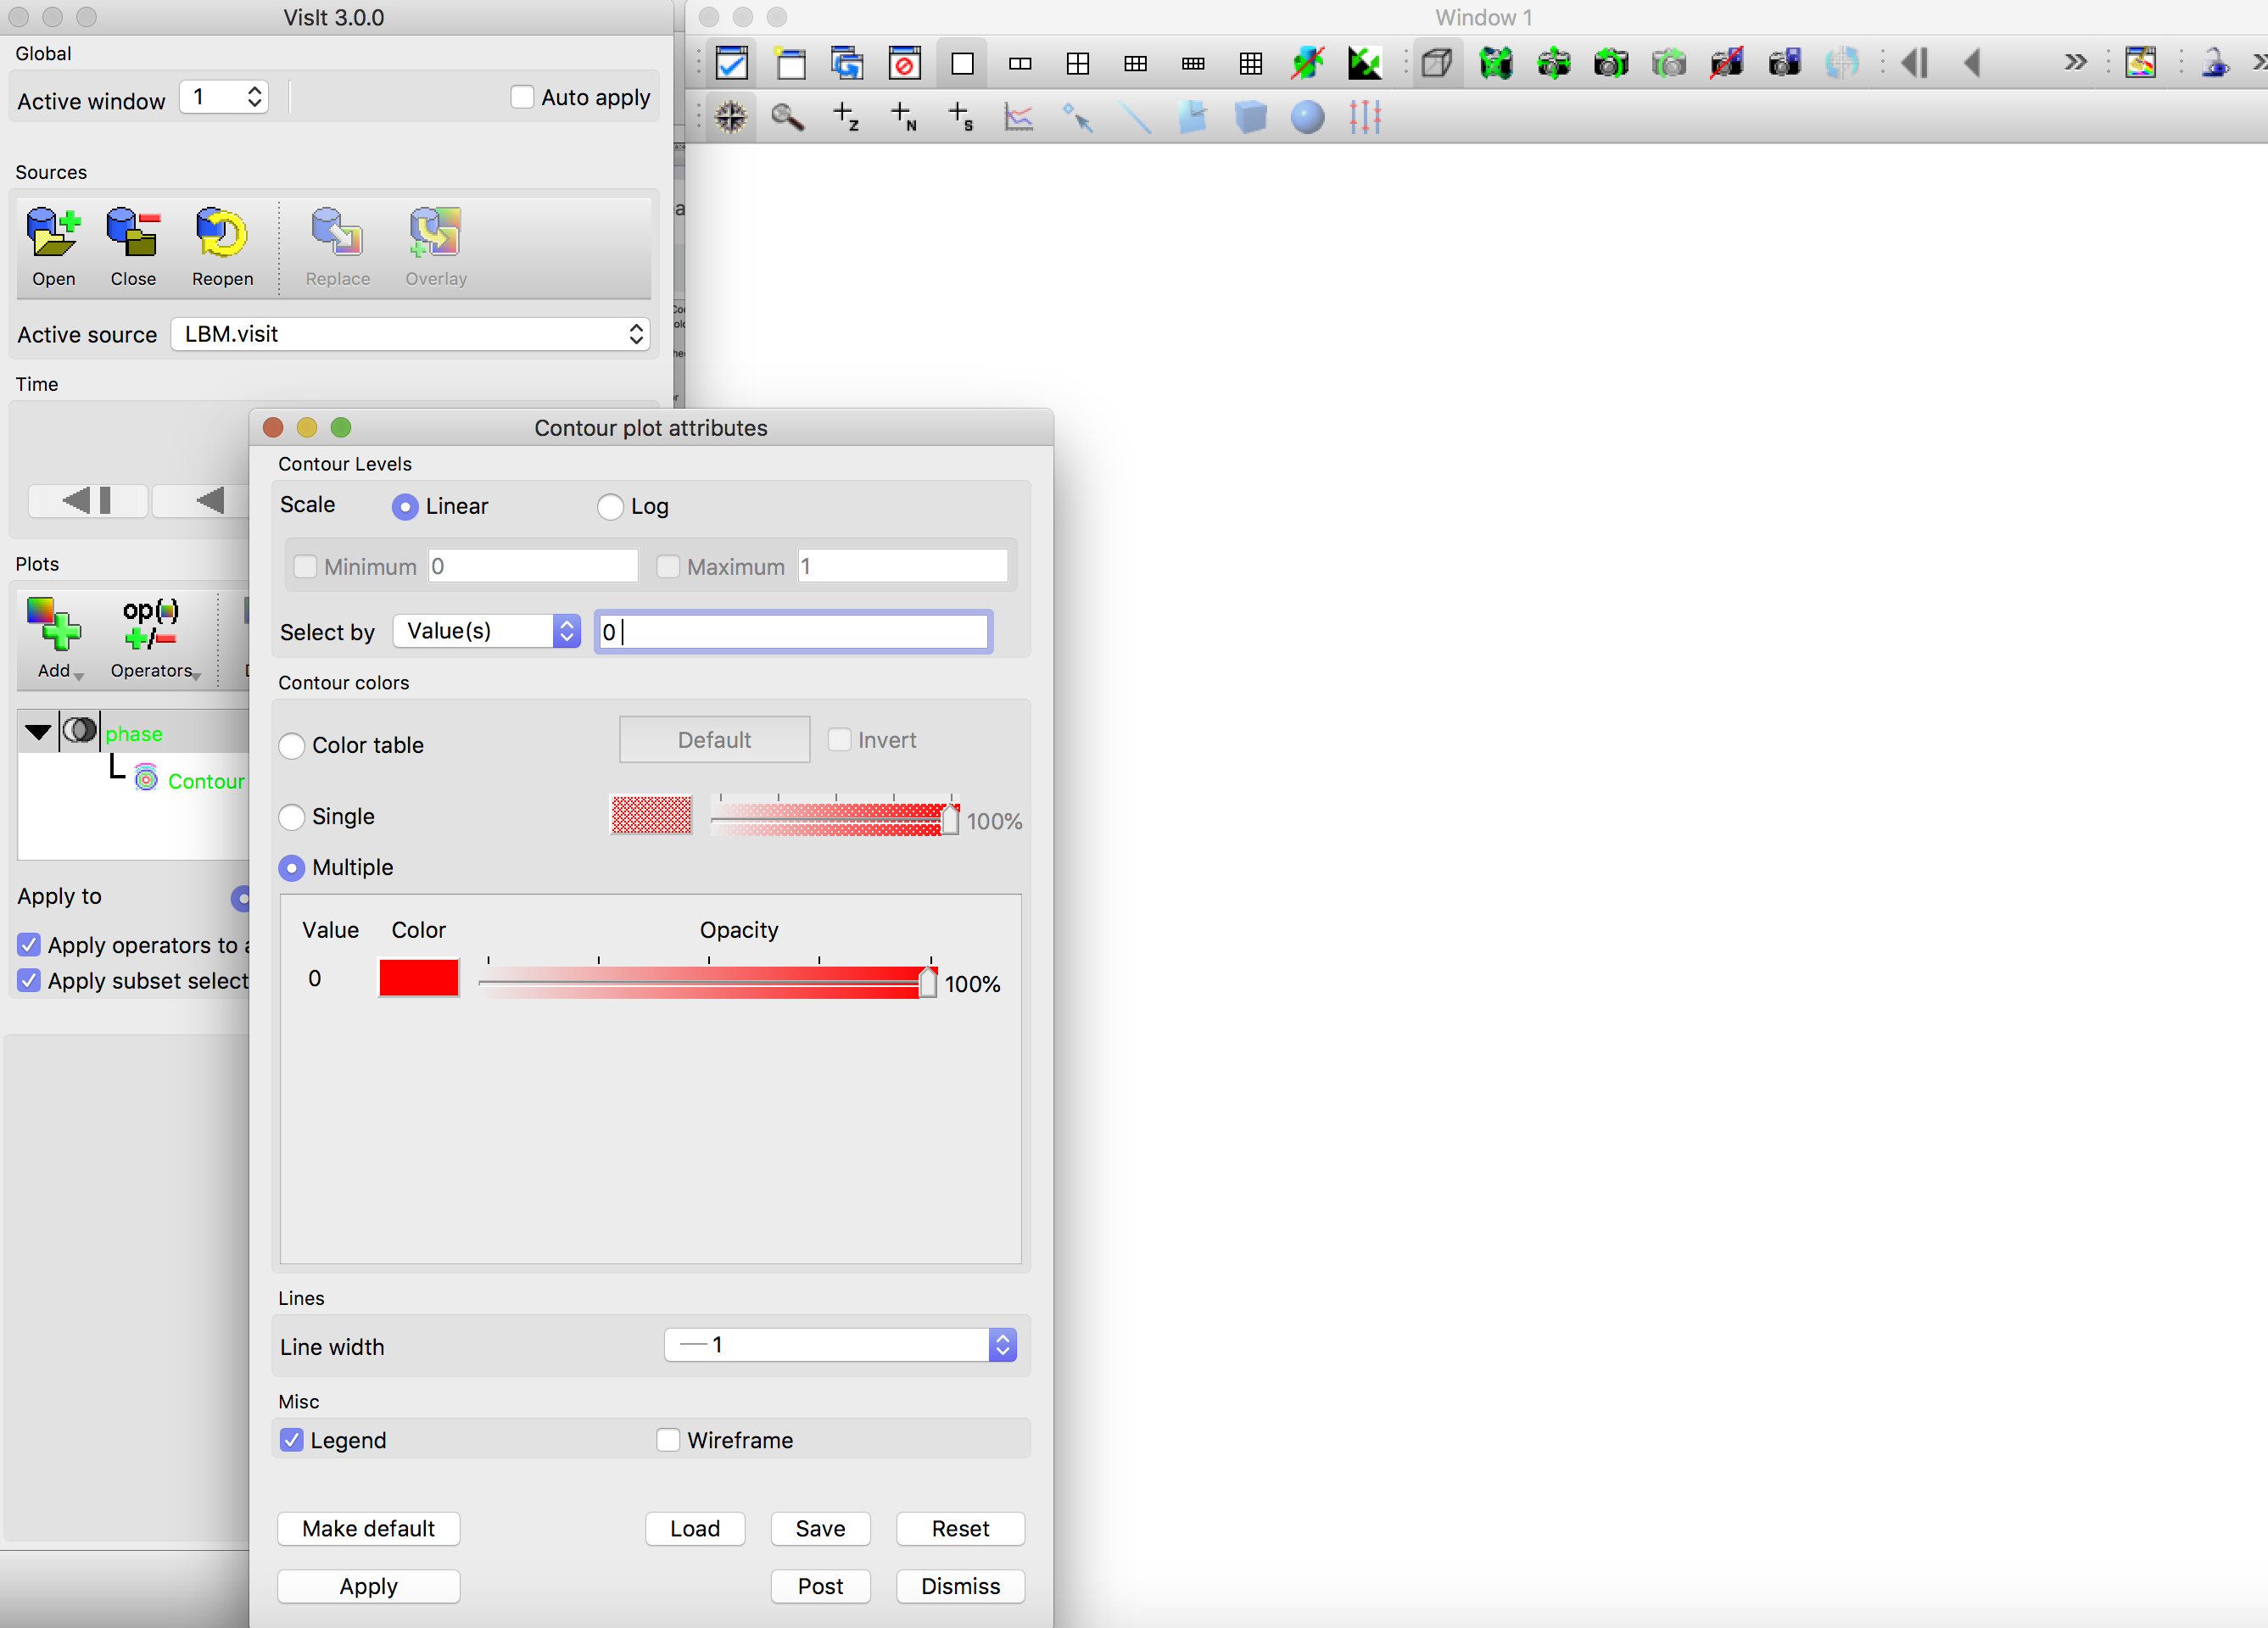Viewport: 2268px width, 1628px height.
Task: Click the Make default button
Action: point(368,1528)
